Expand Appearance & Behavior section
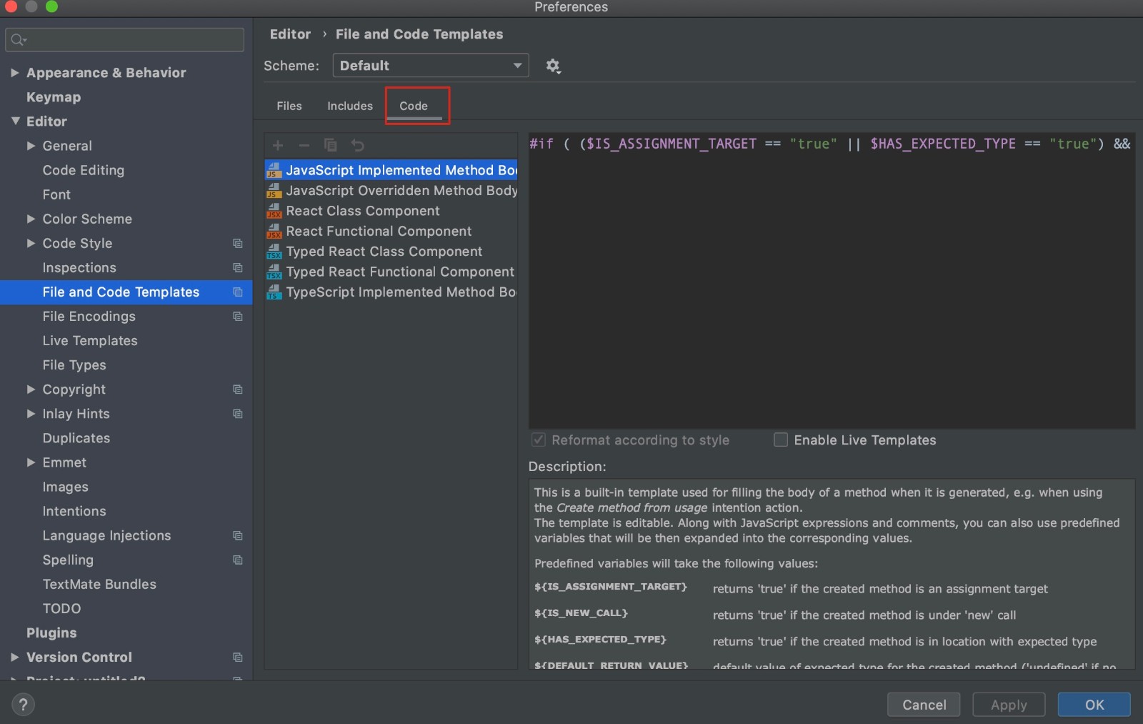This screenshot has width=1143, height=724. [15, 73]
